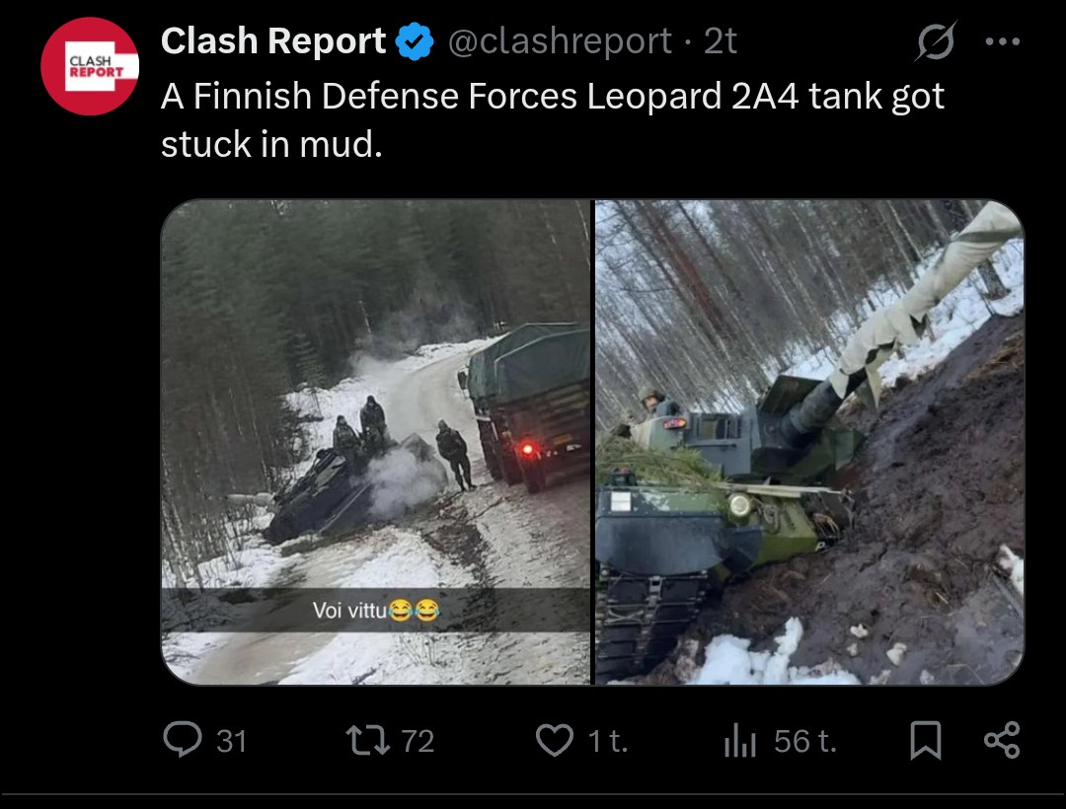1066x809 pixels.
Task: Click the reply speech bubble icon
Action: point(183,739)
